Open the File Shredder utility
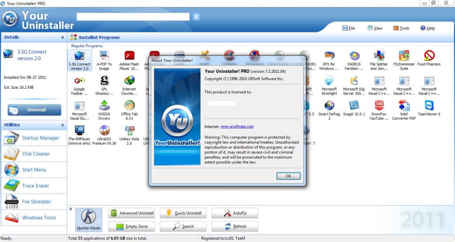This screenshot has height=242, width=455. [x=34, y=202]
